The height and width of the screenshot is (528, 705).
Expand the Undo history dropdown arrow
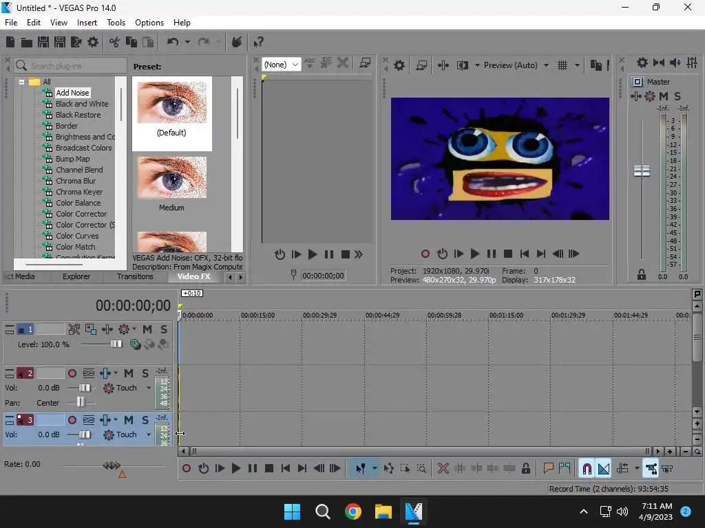(x=187, y=42)
